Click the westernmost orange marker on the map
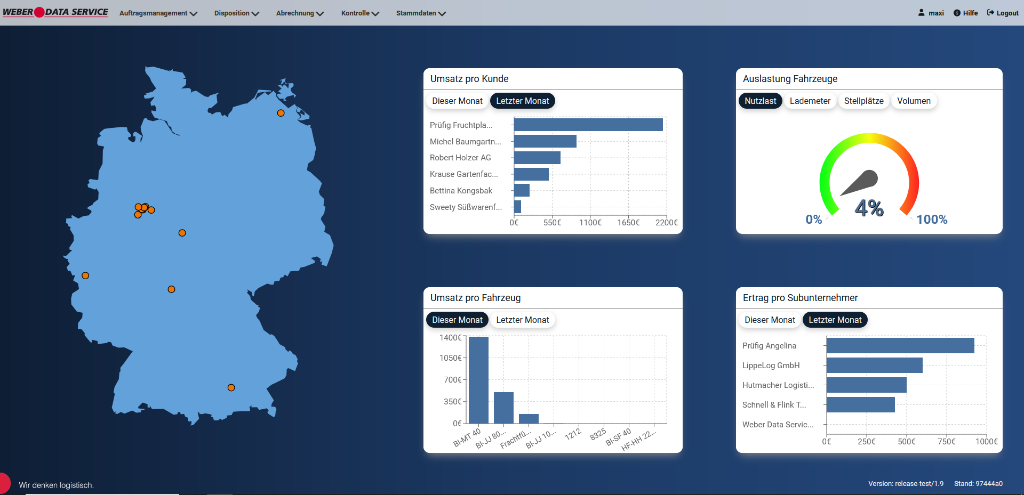The height and width of the screenshot is (495, 1024). (85, 275)
